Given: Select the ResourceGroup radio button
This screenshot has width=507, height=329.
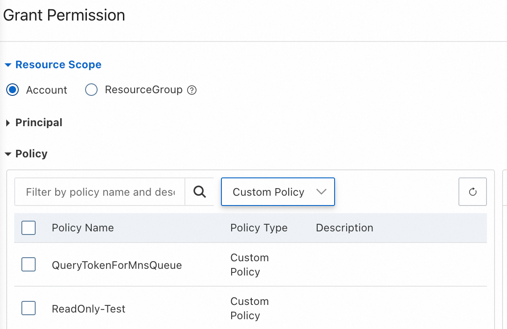Looking at the screenshot, I should coord(91,90).
